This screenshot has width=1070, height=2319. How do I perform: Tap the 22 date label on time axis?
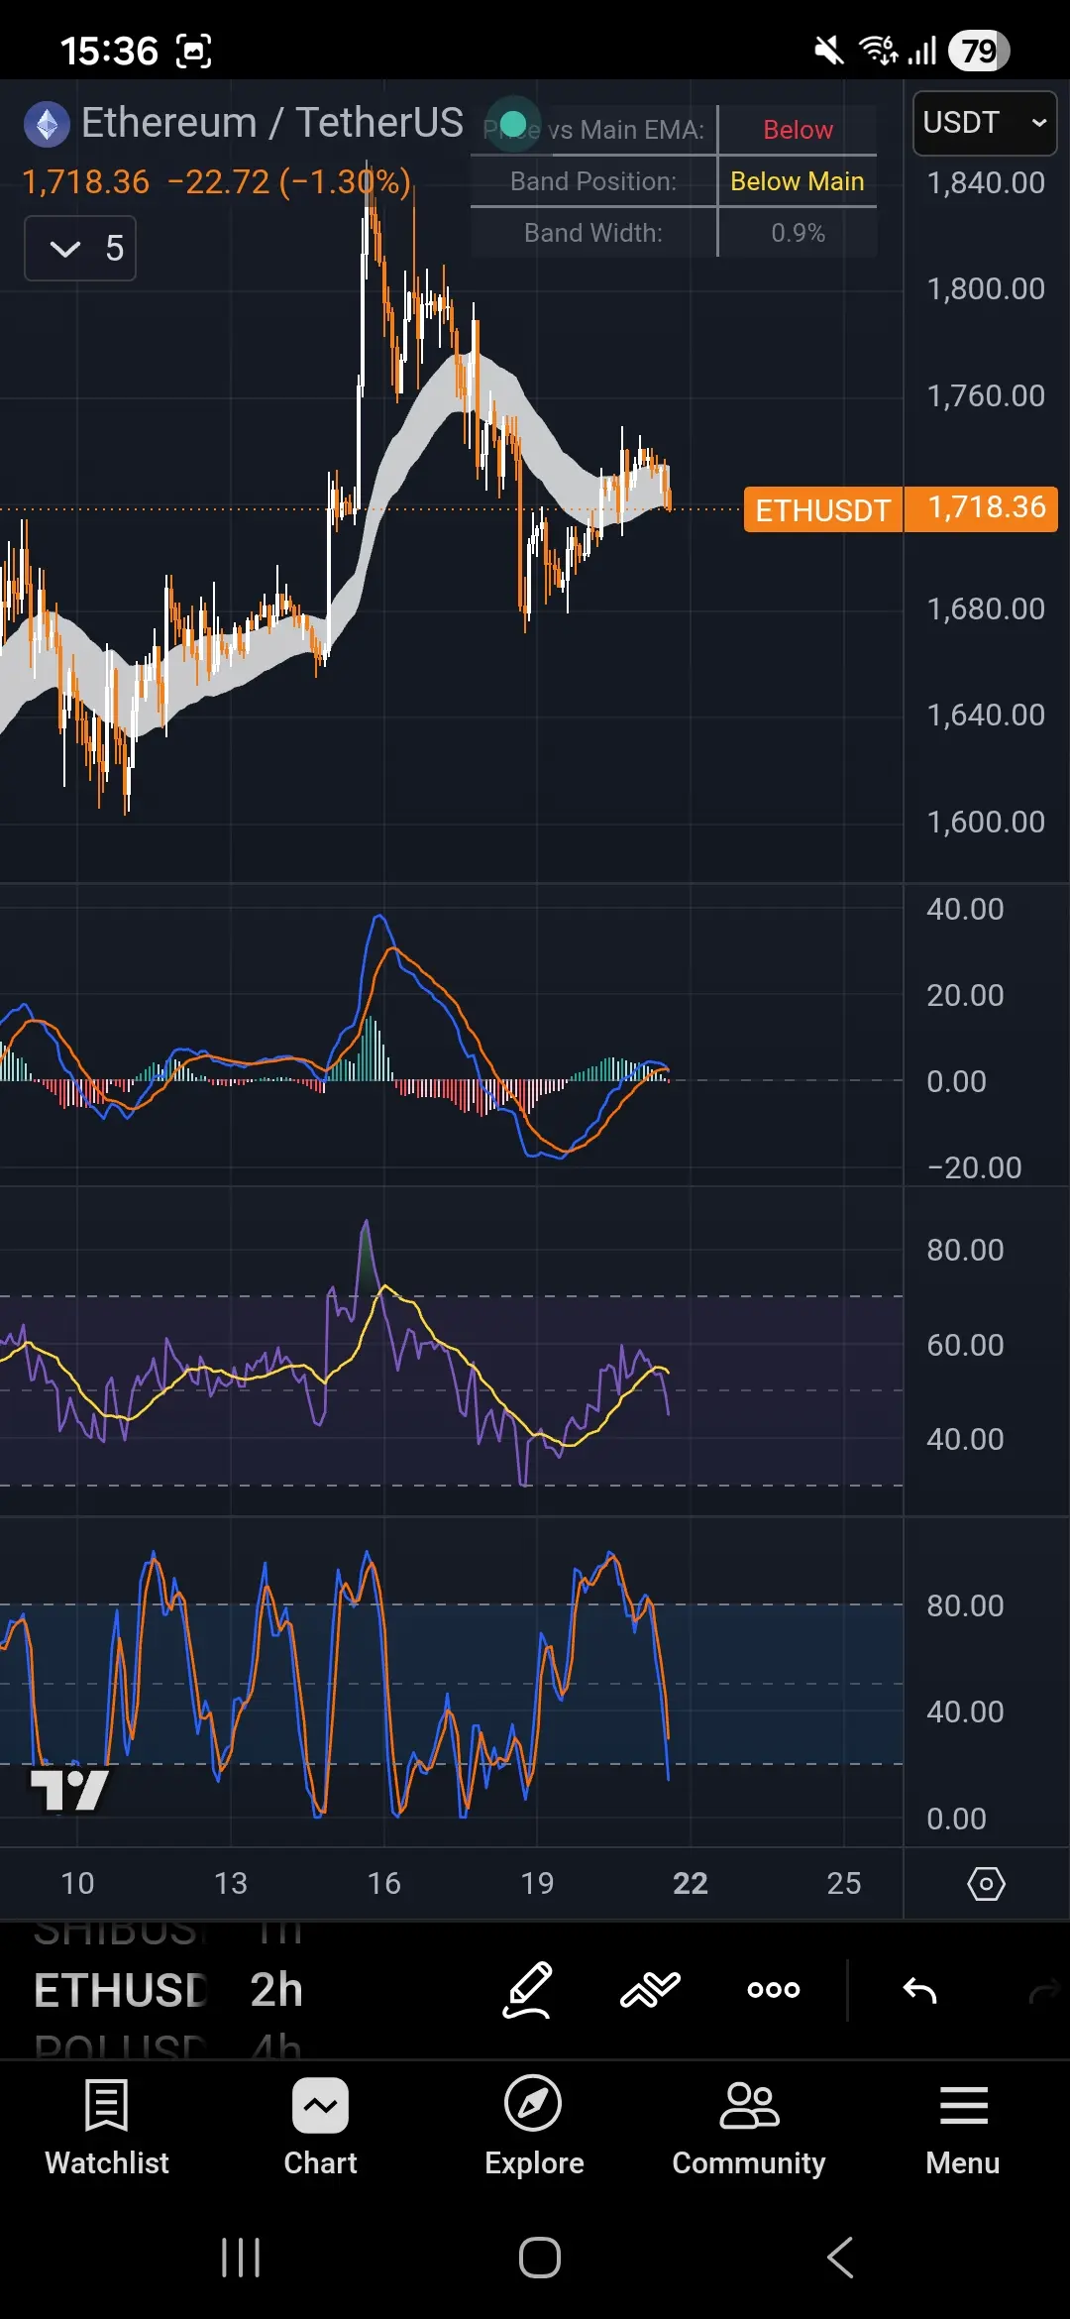pos(691,1883)
